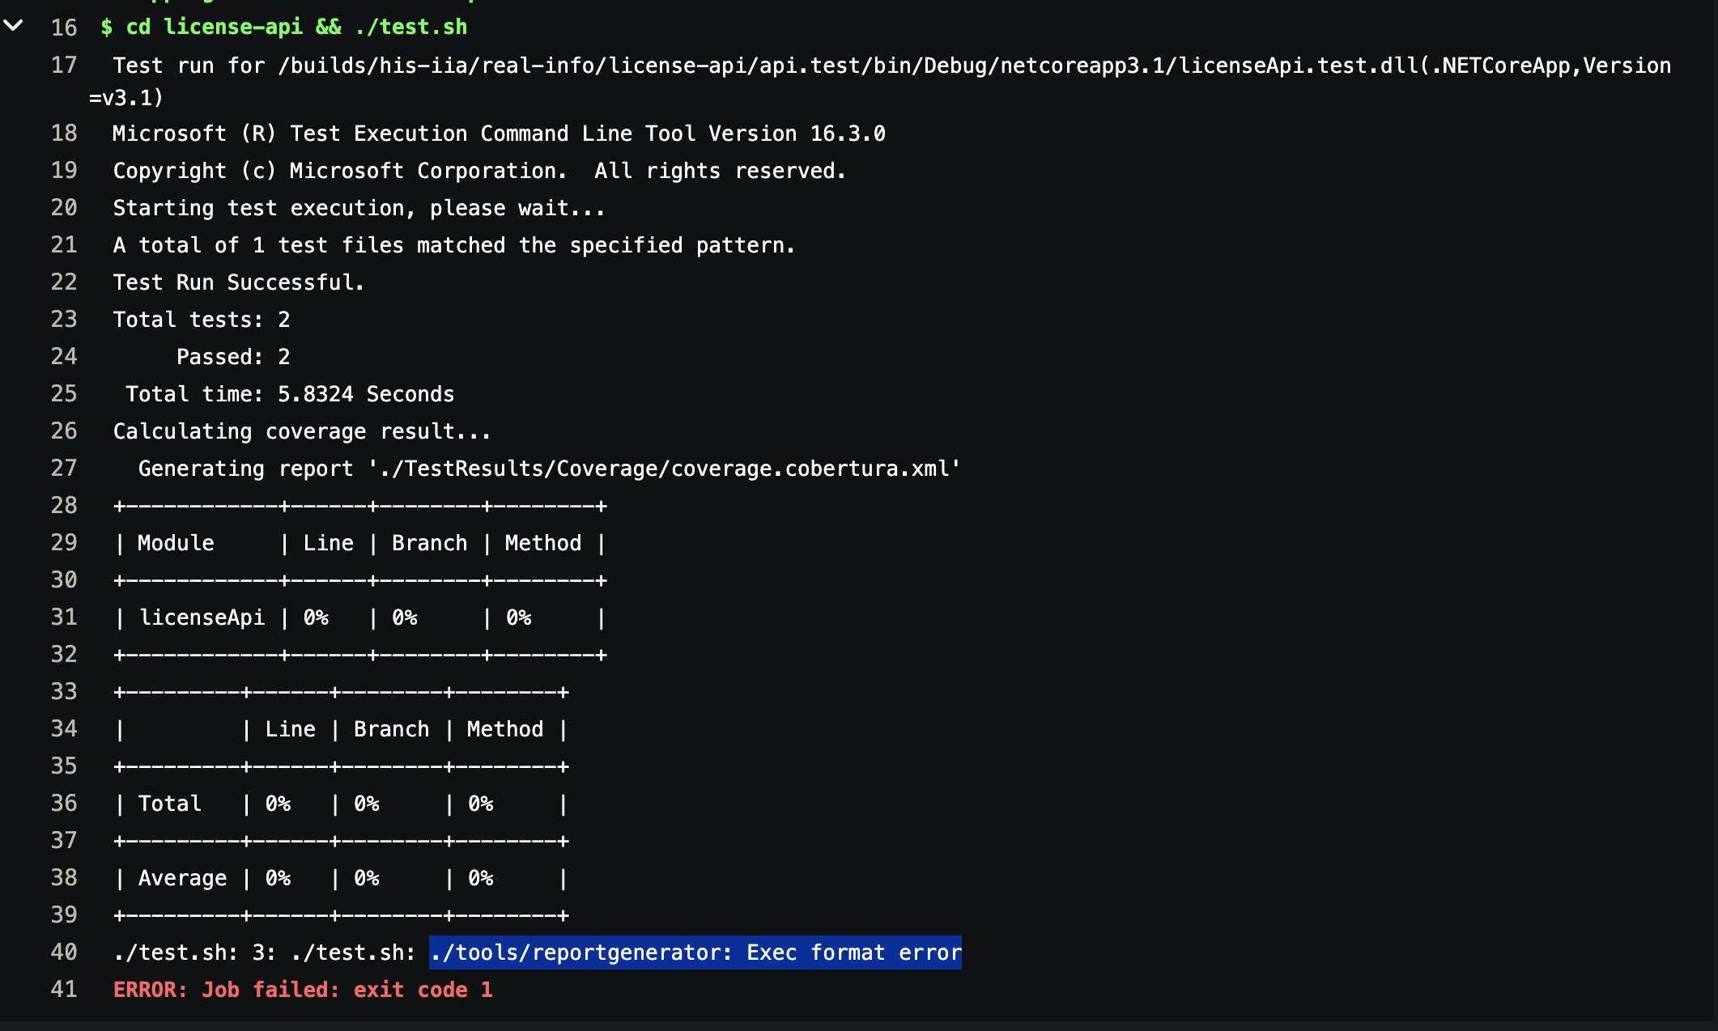Click line number 40 link
Image resolution: width=1718 pixels, height=1031 pixels.
click(x=64, y=953)
